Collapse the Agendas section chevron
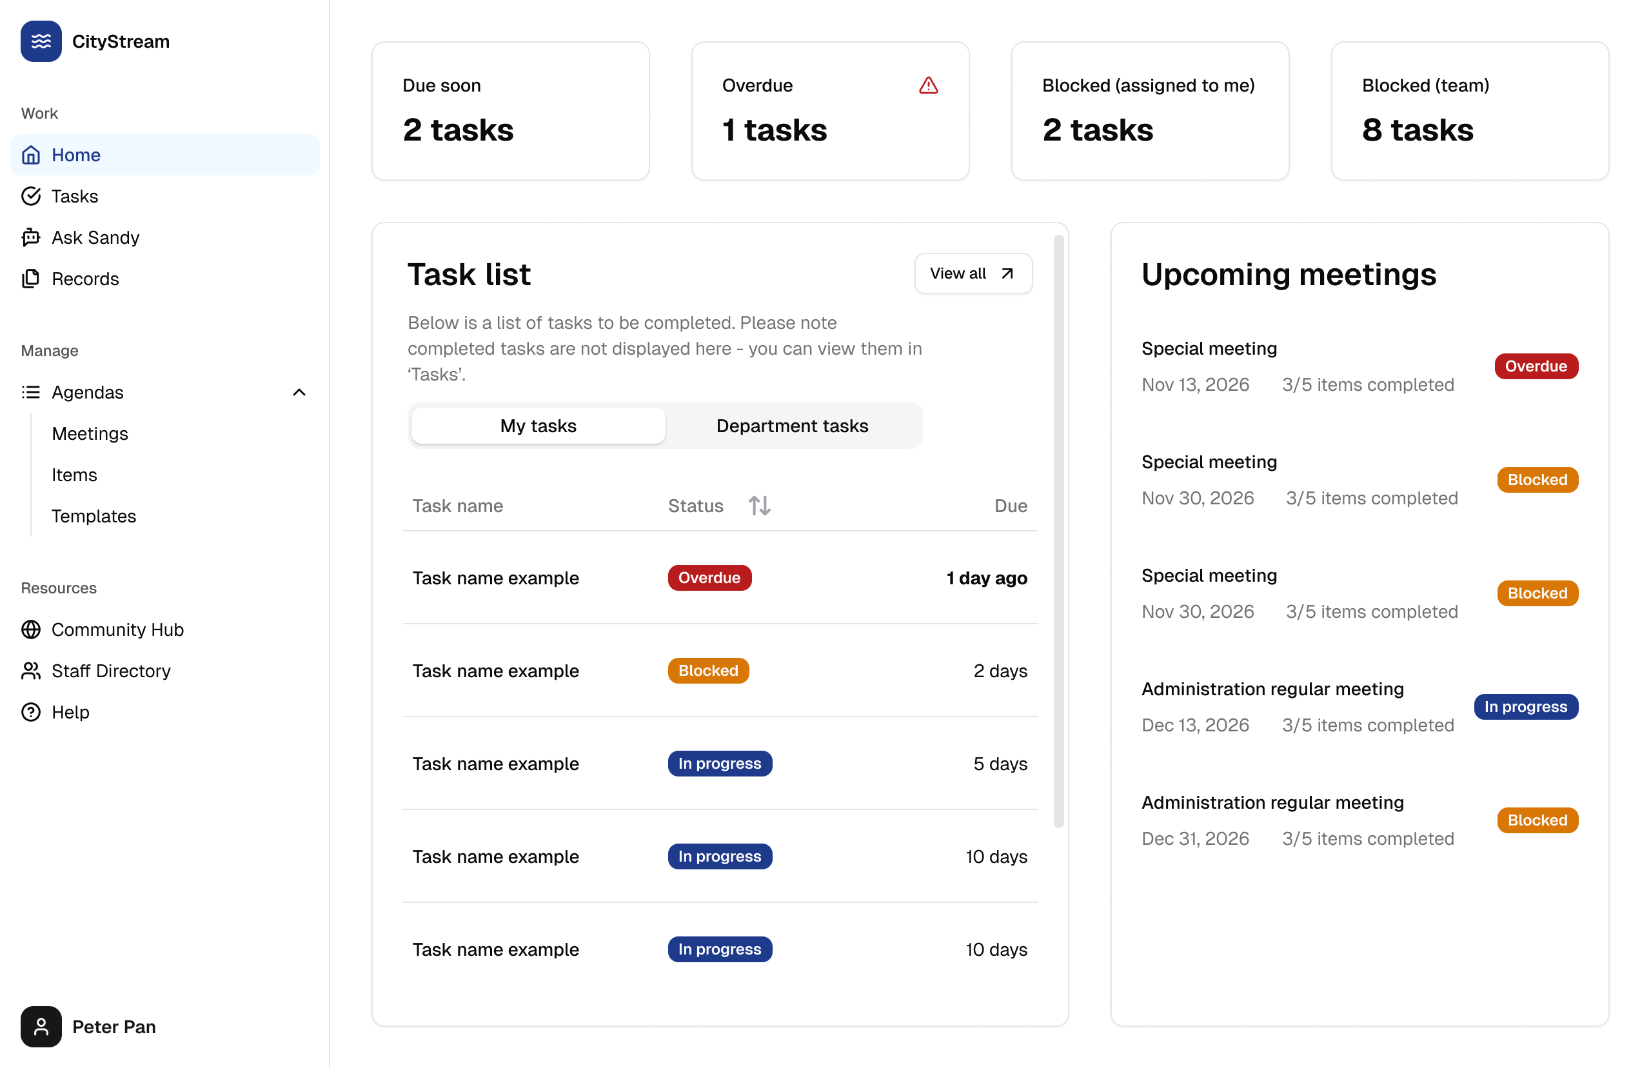Screen dimensions: 1651x1068 click(299, 393)
